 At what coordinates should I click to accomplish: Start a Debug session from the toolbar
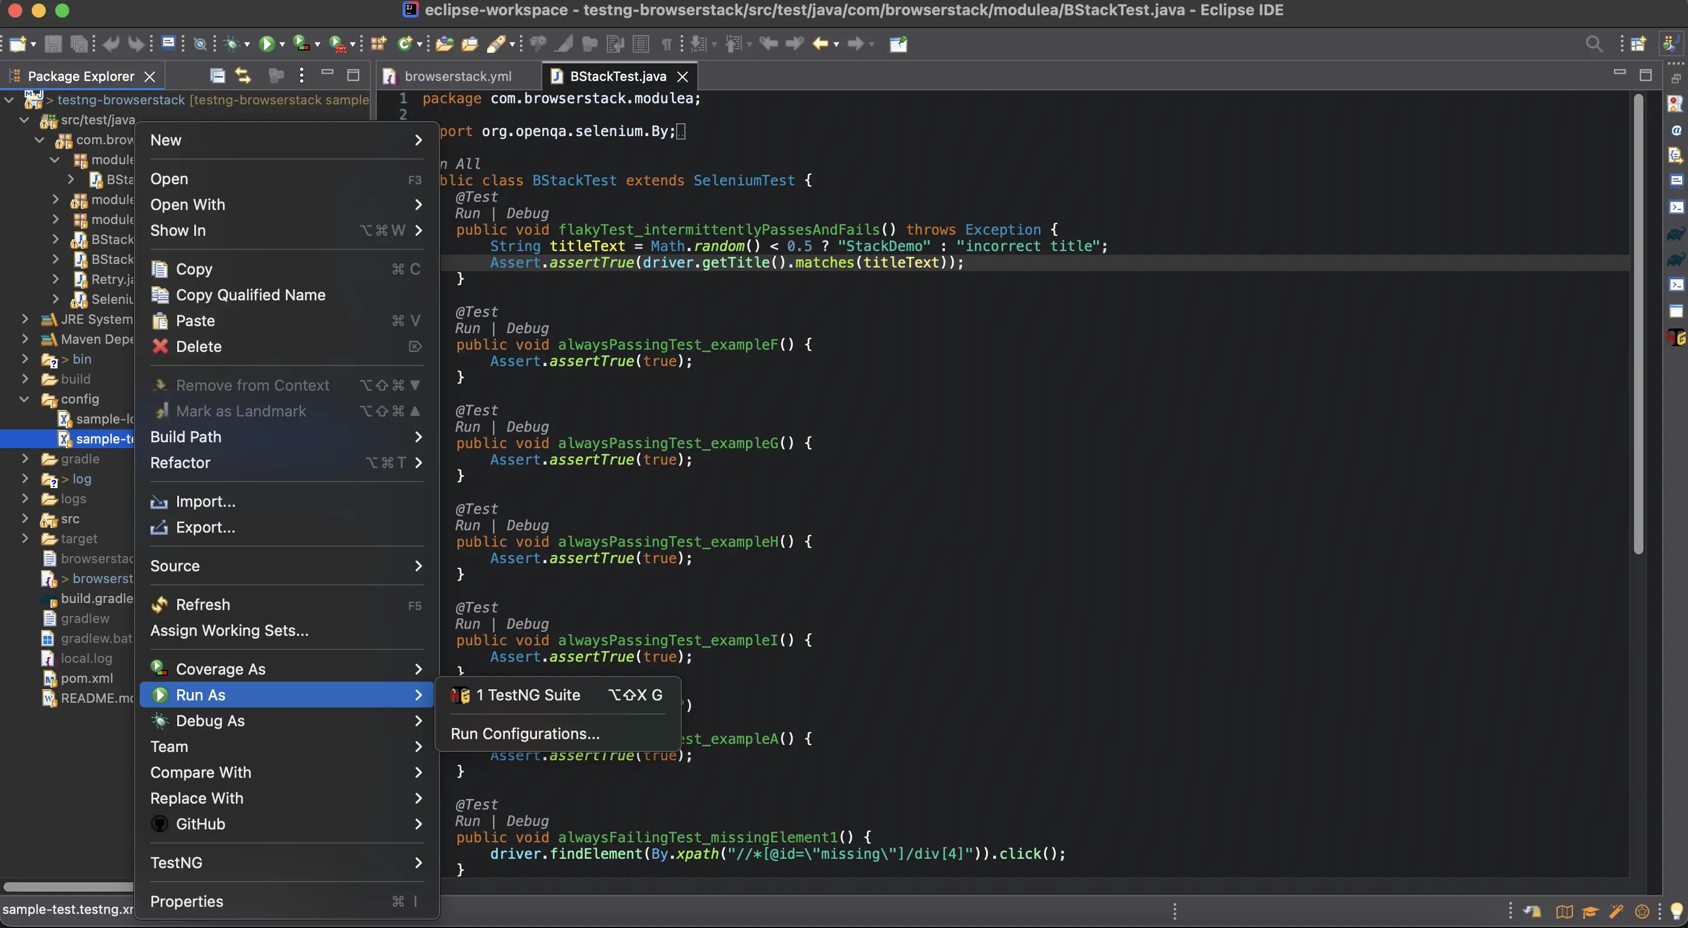point(232,44)
